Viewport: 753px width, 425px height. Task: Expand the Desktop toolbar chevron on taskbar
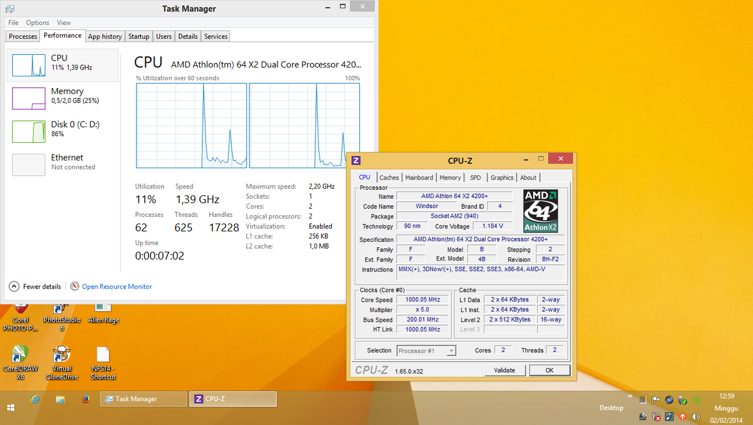(630, 396)
